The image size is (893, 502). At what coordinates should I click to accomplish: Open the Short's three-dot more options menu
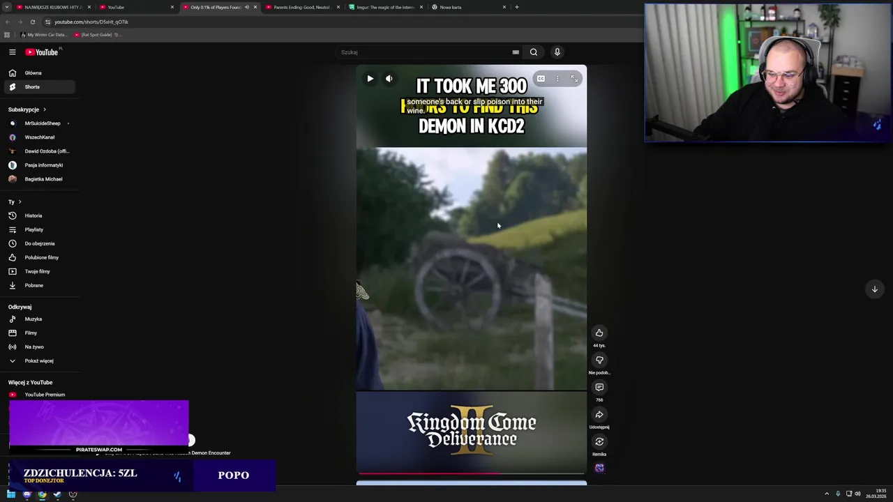pos(557,79)
